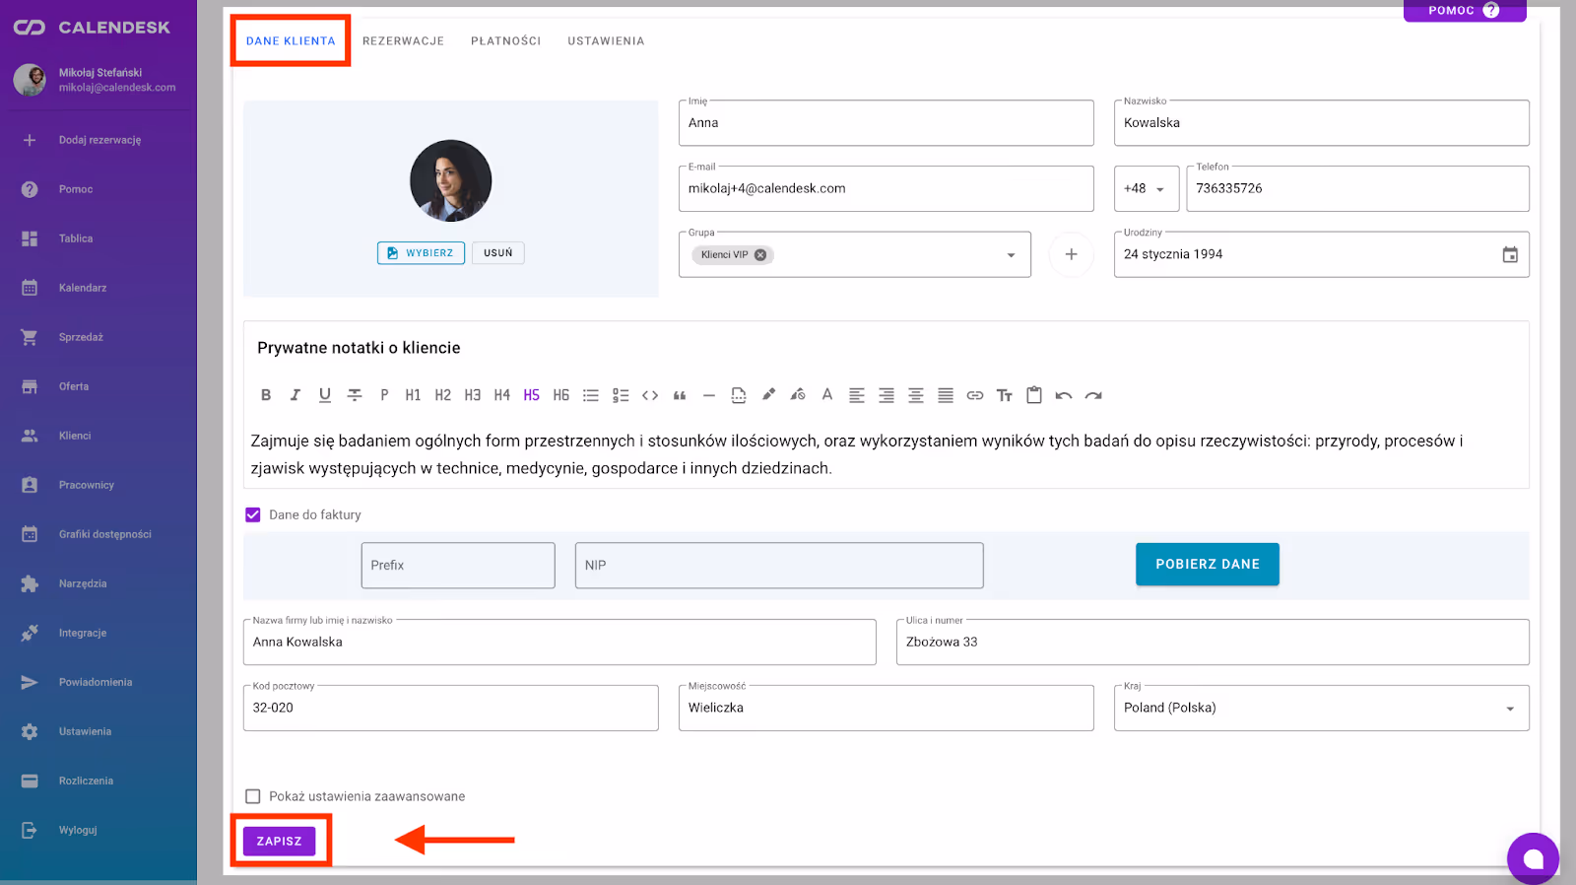This screenshot has height=885, width=1576.
Task: Uncheck the Dane do faktury checkbox
Action: pos(253,514)
